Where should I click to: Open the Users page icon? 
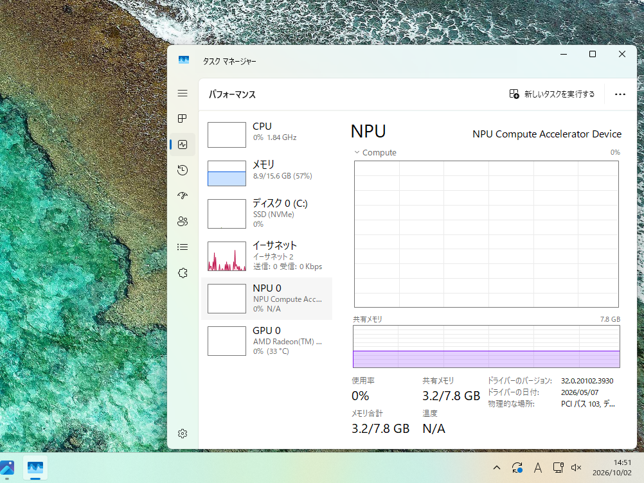click(183, 222)
